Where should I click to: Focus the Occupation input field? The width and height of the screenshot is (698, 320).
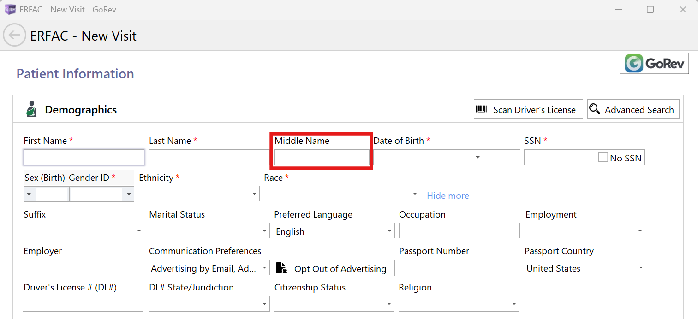pos(459,231)
